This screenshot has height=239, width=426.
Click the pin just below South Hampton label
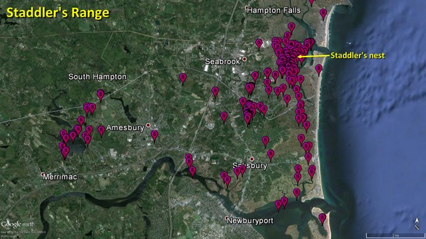[101, 96]
